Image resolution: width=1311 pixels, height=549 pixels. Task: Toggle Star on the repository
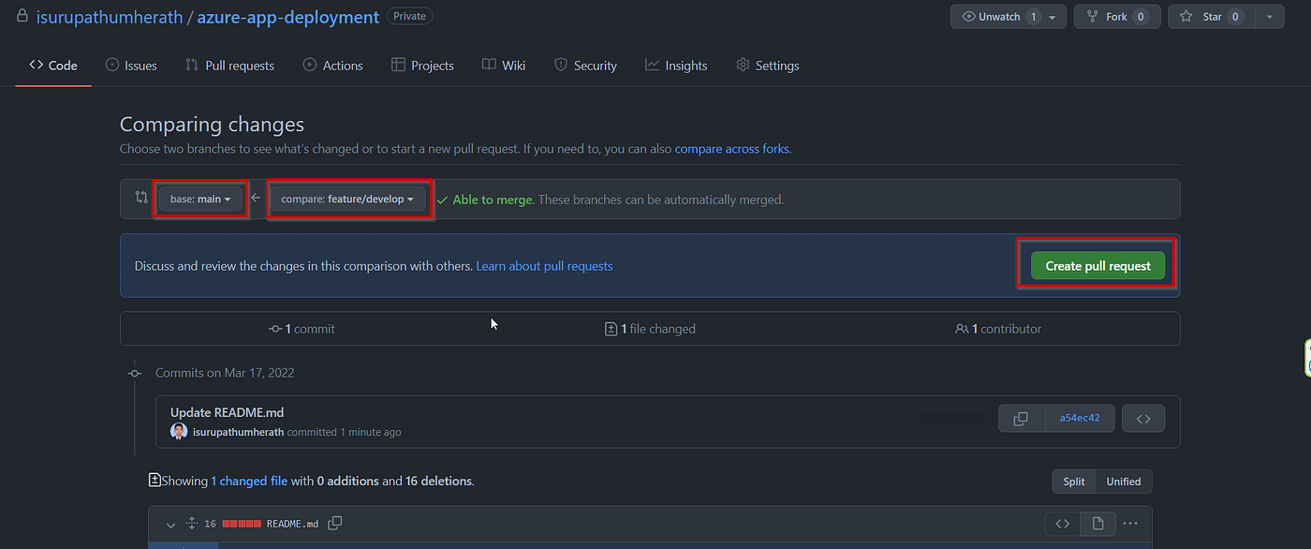1210,16
